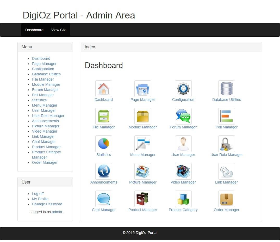Open Statistics via the pie chart icon
The image size is (280, 242).
pyautogui.click(x=104, y=143)
